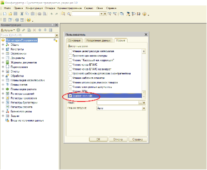Click the Cut scissors icon in the toolbar
The image size is (207, 170).
[22, 14]
